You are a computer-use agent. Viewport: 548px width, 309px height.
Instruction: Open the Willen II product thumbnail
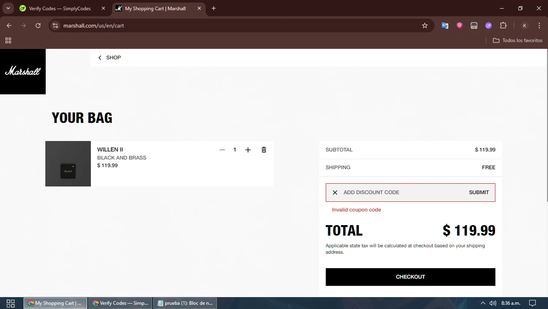click(68, 164)
